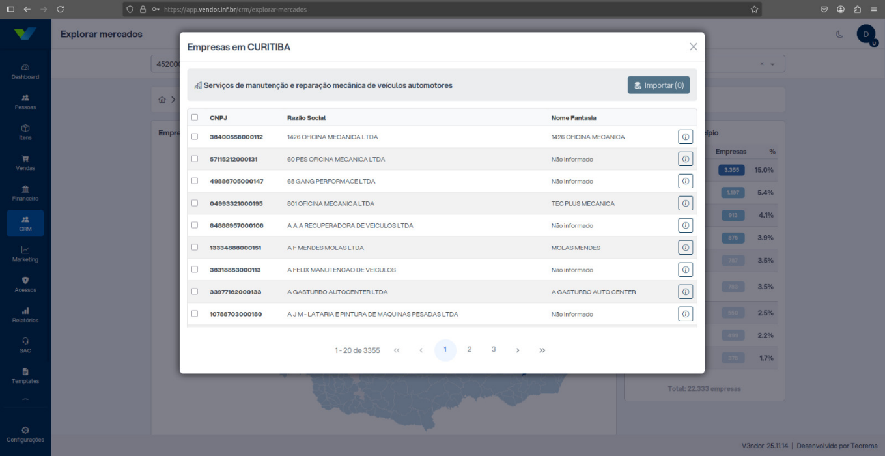Check row A GASTURBO AUTOCENTER LTDA

coord(195,292)
